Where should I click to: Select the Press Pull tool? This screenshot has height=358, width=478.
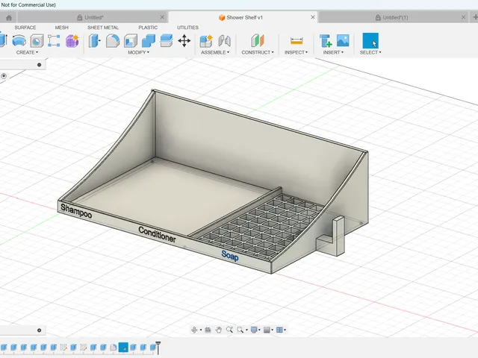coord(95,40)
